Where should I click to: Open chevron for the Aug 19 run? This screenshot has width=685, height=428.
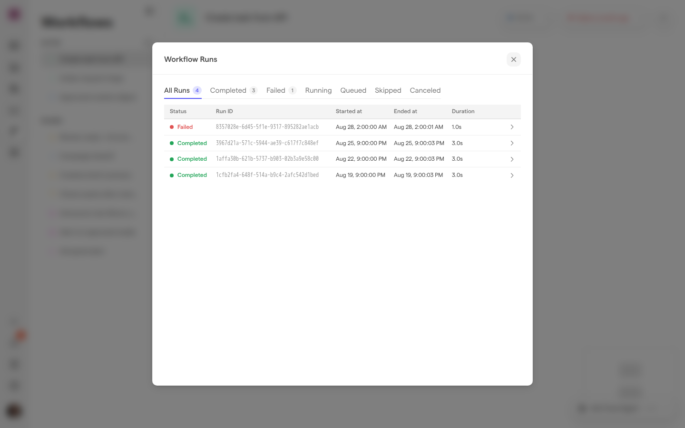coord(512,175)
